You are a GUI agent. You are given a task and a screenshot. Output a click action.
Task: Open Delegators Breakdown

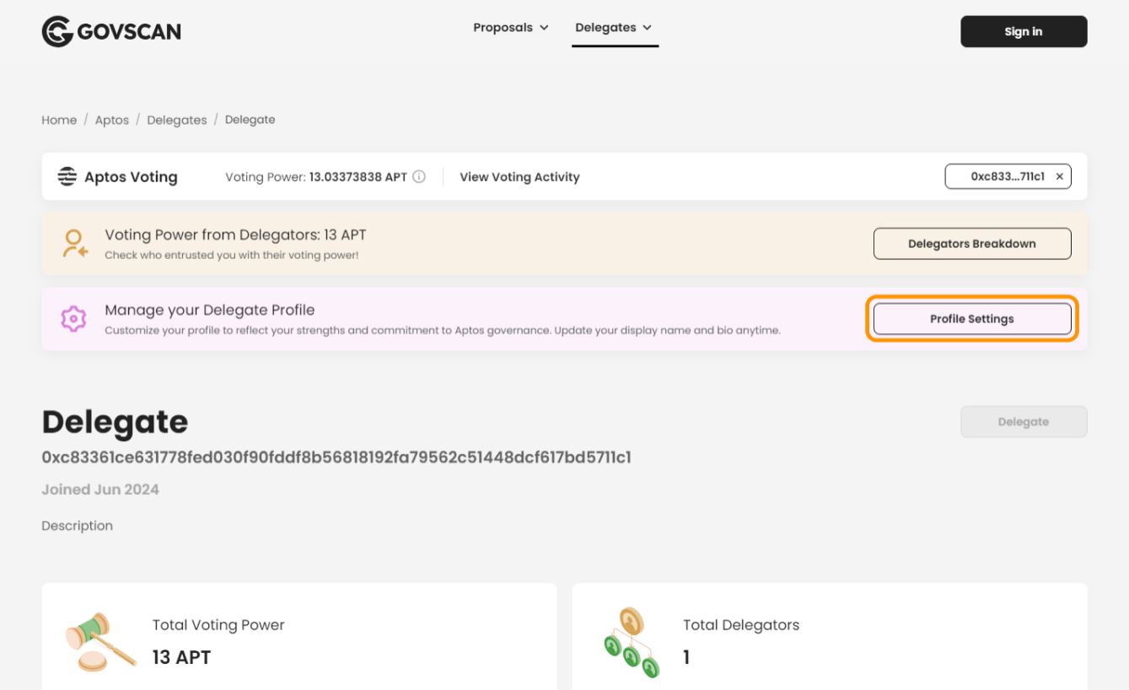click(971, 244)
